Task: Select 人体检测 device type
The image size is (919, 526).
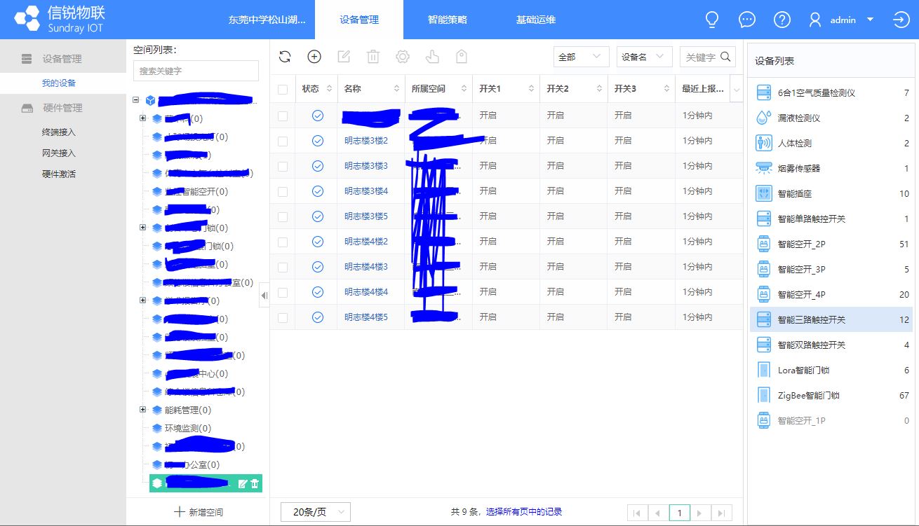Action: [x=831, y=143]
